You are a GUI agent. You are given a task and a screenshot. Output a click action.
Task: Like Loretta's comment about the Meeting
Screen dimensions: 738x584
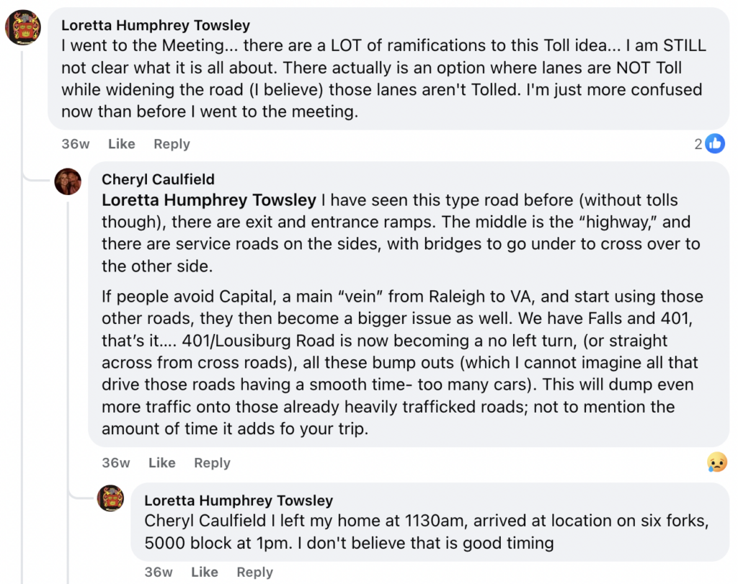121,144
